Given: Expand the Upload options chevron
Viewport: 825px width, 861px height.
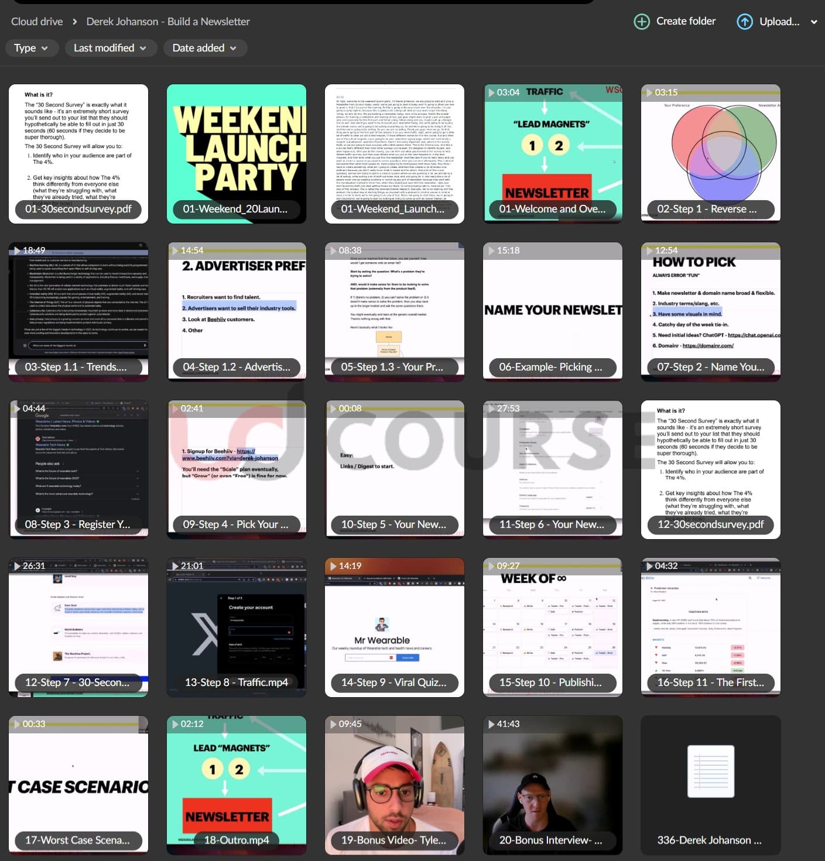Looking at the screenshot, I should (813, 22).
